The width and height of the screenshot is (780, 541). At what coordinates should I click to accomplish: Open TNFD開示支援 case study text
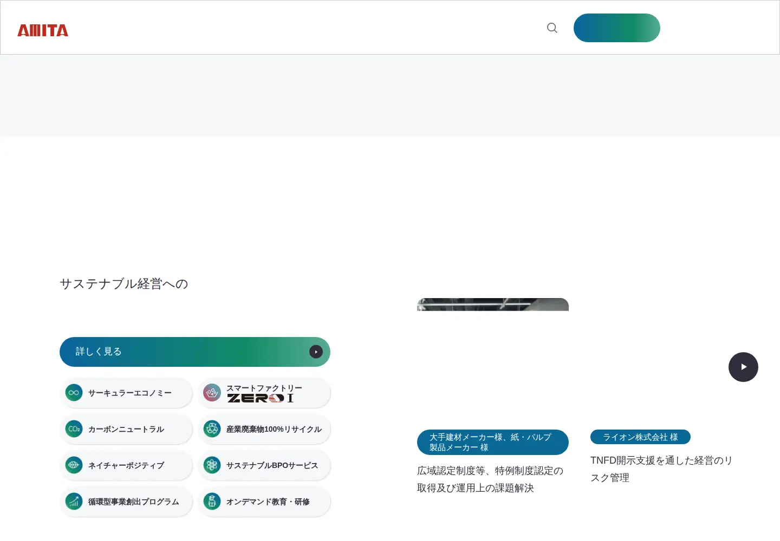click(661, 469)
